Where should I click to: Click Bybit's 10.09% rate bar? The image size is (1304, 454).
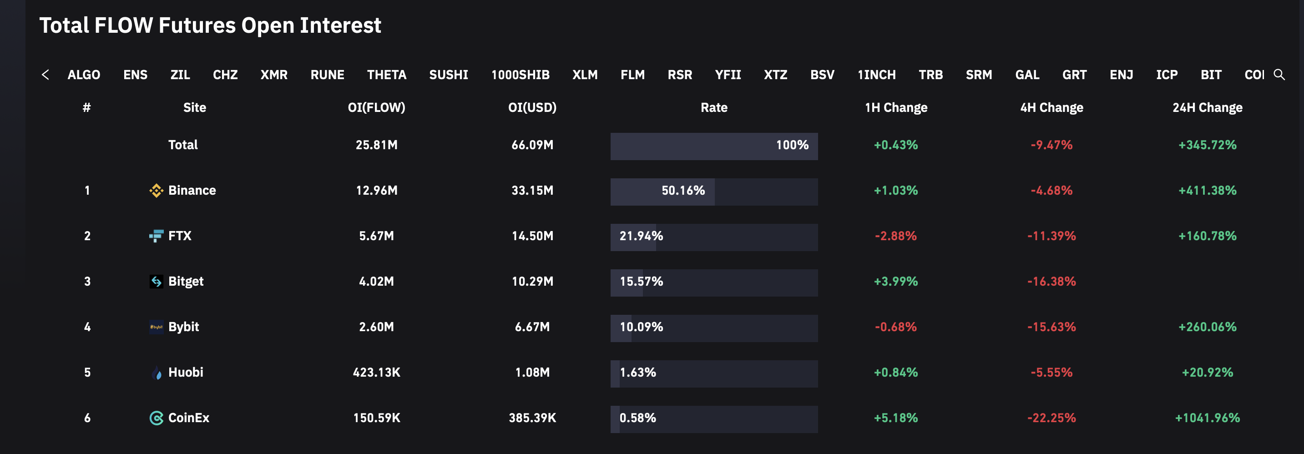714,328
